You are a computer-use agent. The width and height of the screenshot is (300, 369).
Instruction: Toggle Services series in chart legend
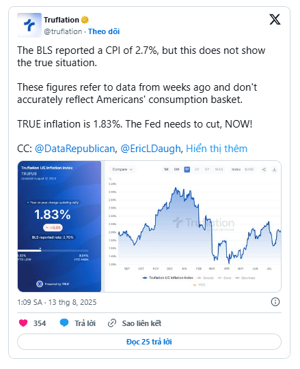(x=245, y=278)
